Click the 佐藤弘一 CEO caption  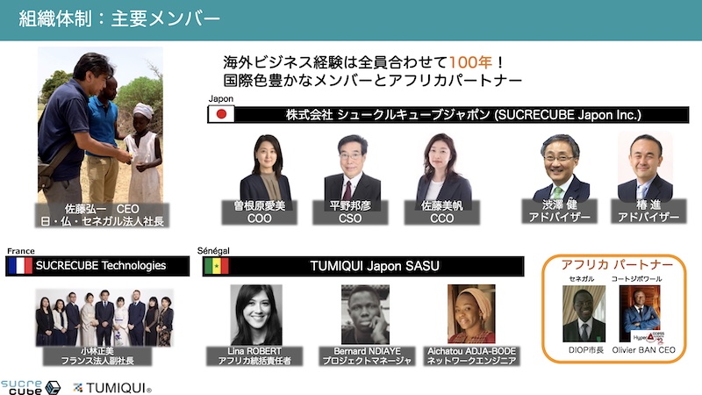(102, 215)
